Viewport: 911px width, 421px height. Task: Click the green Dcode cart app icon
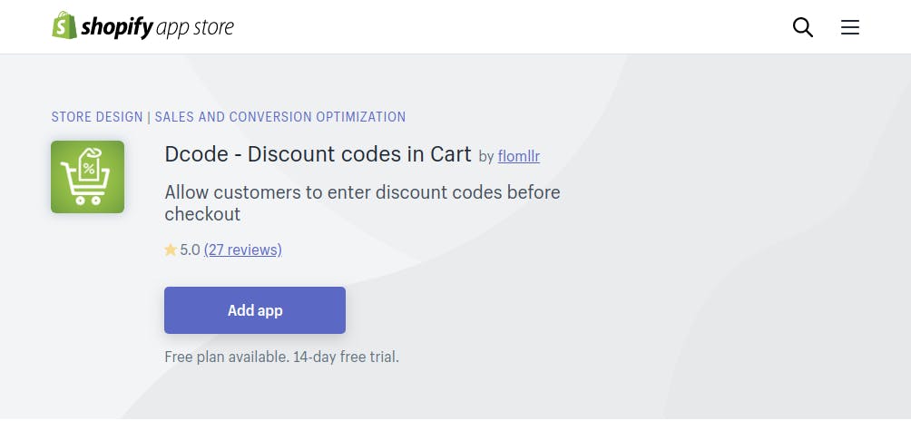pyautogui.click(x=87, y=177)
